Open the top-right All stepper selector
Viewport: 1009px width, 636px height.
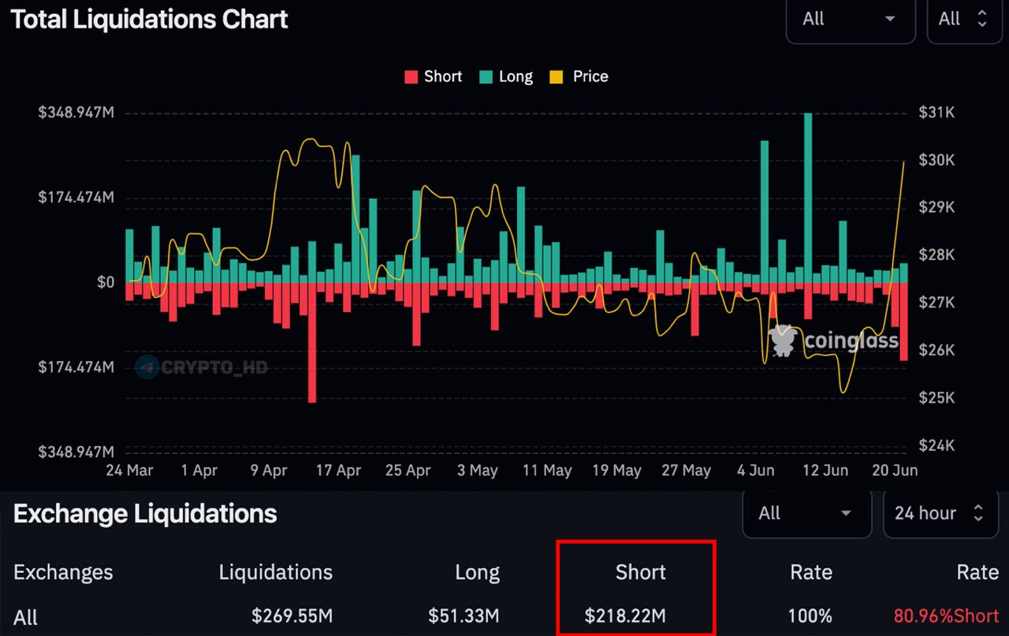(962, 19)
